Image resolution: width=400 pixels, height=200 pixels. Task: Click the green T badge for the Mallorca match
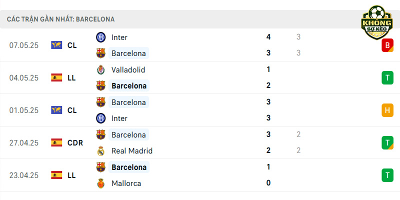pos(387,175)
